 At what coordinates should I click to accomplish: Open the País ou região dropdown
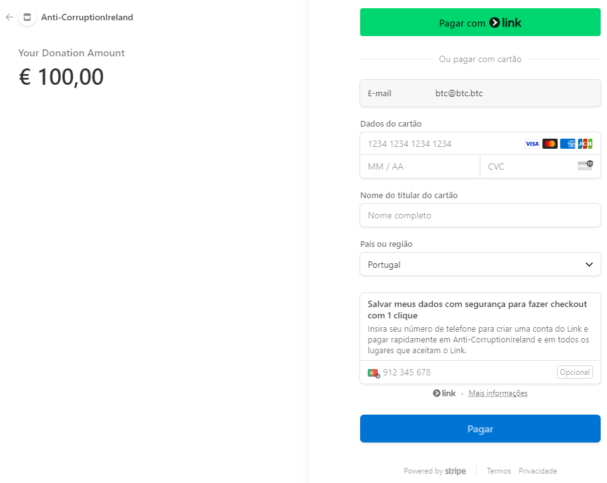point(480,265)
